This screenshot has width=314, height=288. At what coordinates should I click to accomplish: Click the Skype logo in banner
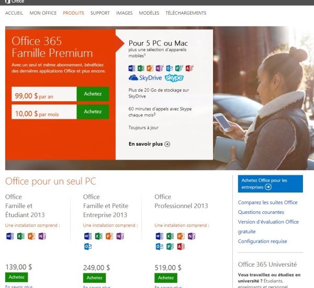tap(174, 78)
